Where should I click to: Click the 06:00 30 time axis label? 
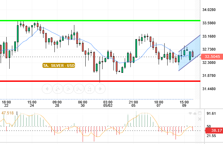[x=83, y=104]
